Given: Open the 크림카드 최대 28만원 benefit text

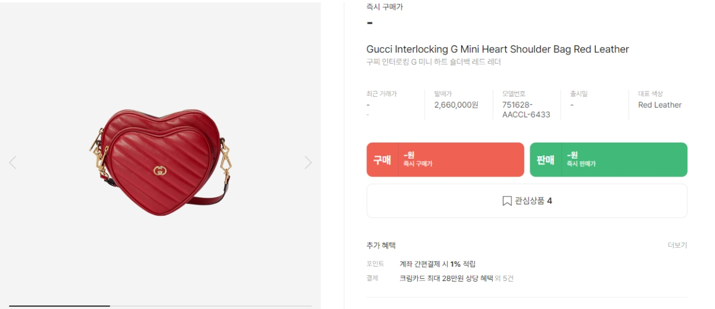Looking at the screenshot, I should [446, 278].
